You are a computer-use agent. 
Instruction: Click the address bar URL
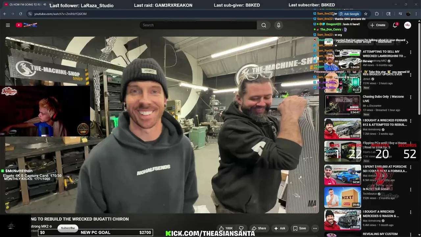[x=61, y=14]
